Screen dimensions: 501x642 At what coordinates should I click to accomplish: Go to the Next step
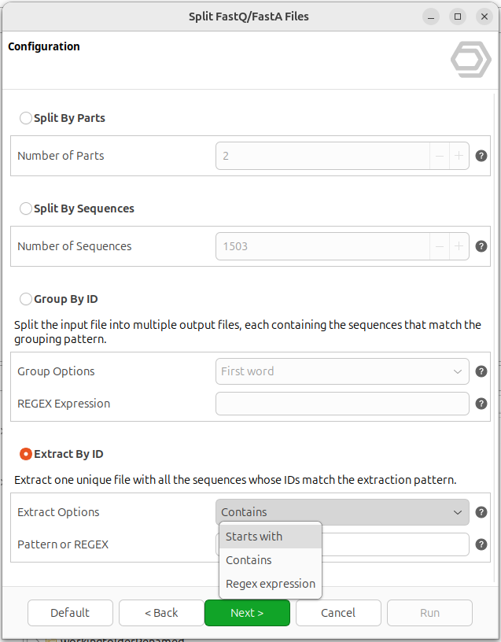[x=247, y=613]
